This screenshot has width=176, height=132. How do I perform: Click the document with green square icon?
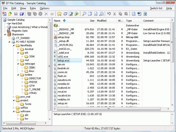point(139,14)
